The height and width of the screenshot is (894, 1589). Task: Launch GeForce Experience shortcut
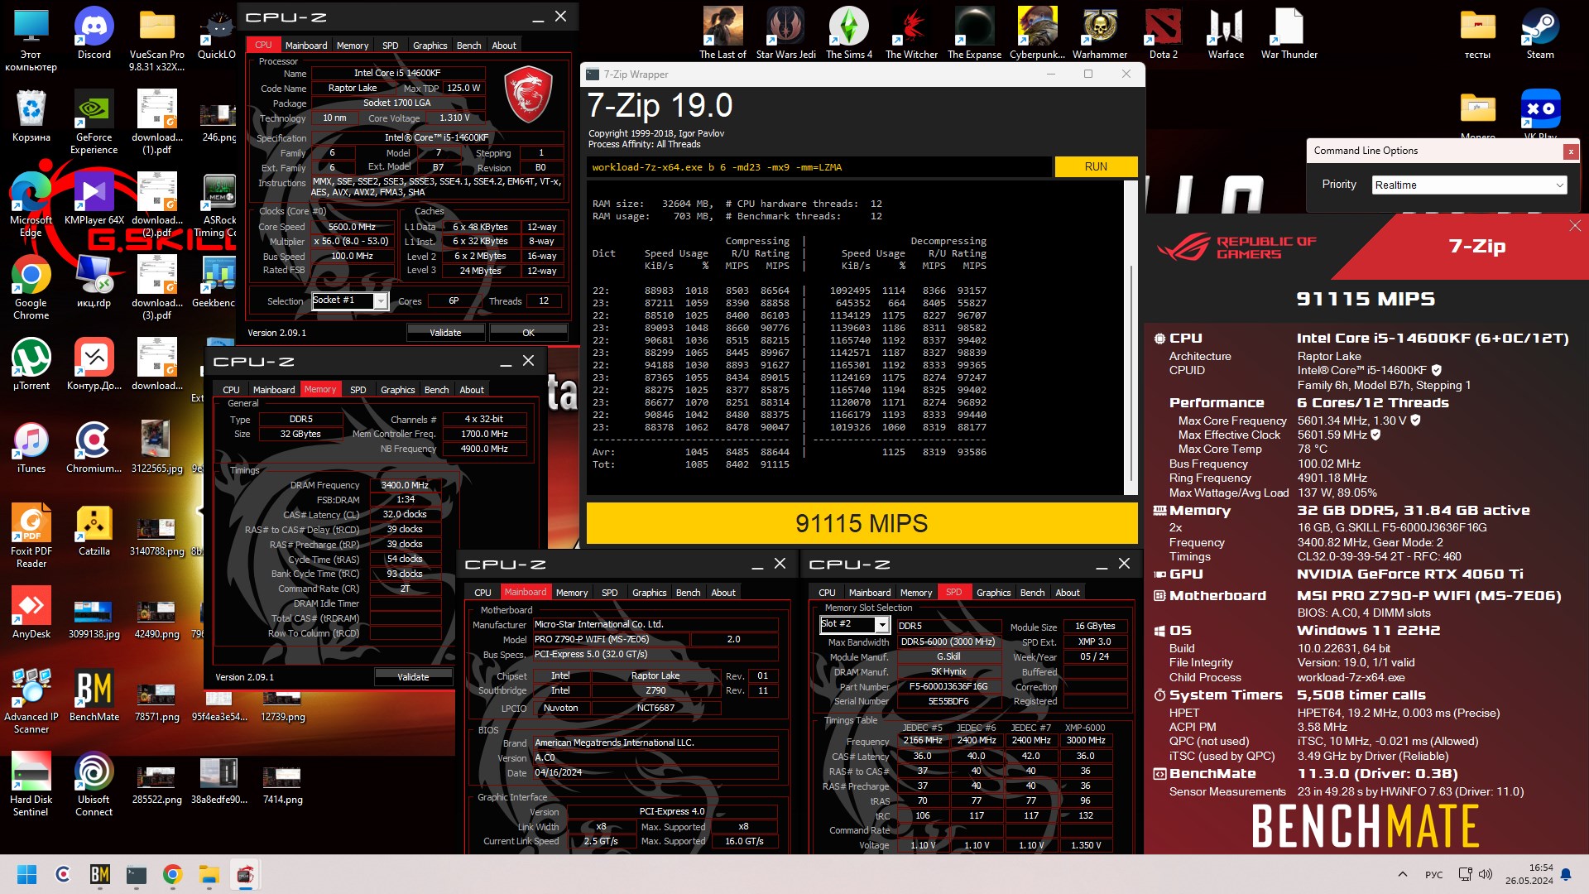click(94, 122)
